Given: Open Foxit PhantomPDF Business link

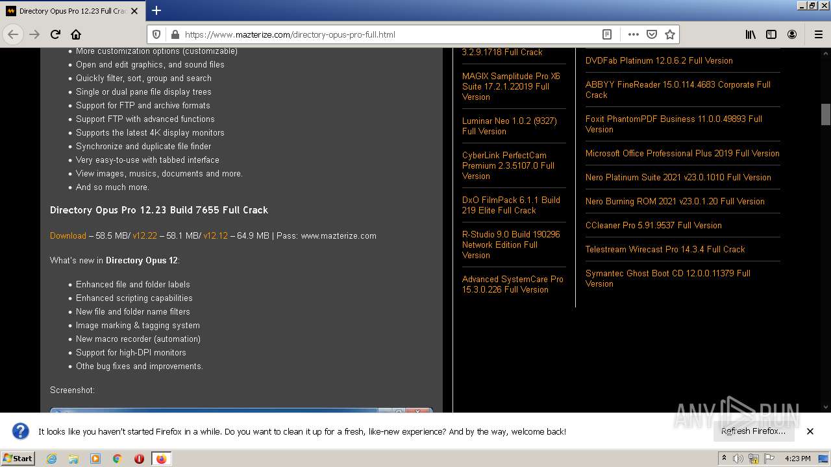Looking at the screenshot, I should 674,124.
